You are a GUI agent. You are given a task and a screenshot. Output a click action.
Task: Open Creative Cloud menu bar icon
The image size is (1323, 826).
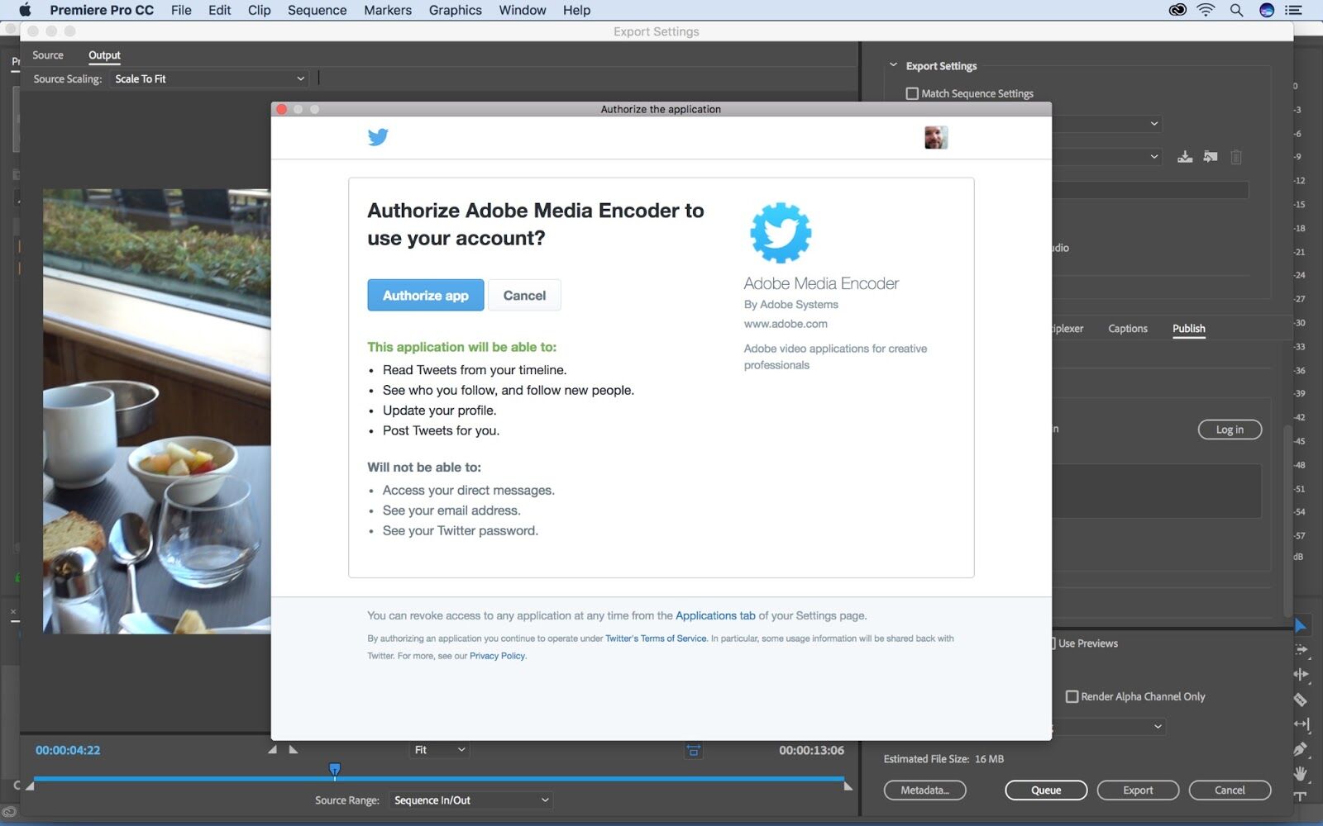(1177, 10)
